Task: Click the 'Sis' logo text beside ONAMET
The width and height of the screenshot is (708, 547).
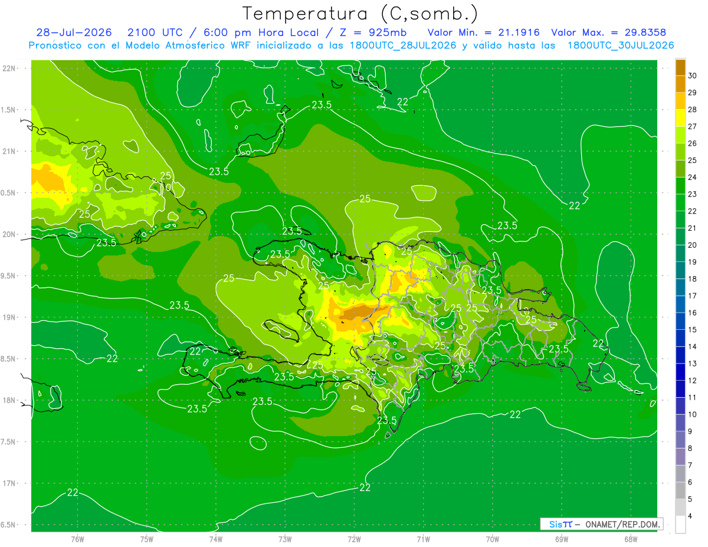Action: [556, 524]
